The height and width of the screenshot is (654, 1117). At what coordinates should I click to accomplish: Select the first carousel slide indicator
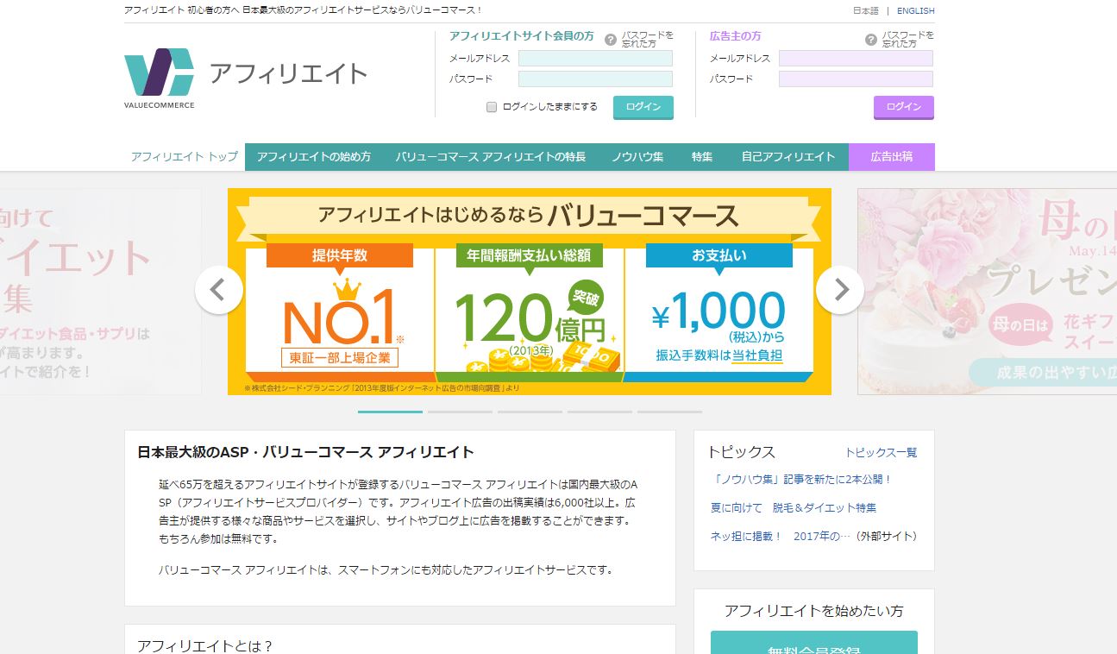[x=390, y=412]
